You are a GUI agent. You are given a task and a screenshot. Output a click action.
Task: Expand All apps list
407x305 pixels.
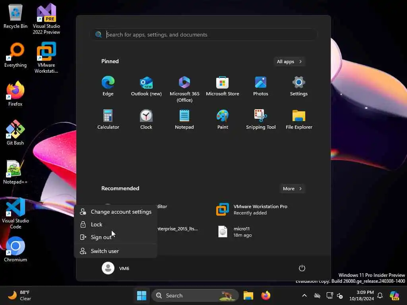click(x=289, y=62)
